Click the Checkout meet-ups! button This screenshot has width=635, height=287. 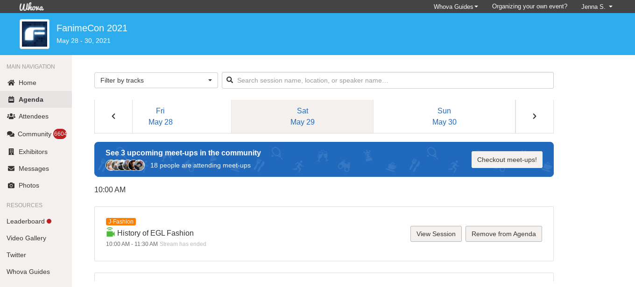pos(507,160)
